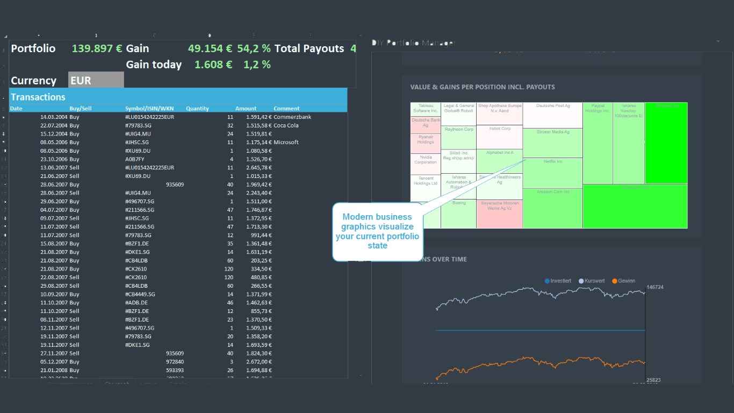Screen dimensions: 734x413
Task: Select the Bayerische Motoren Werke tile
Action: coord(499,213)
